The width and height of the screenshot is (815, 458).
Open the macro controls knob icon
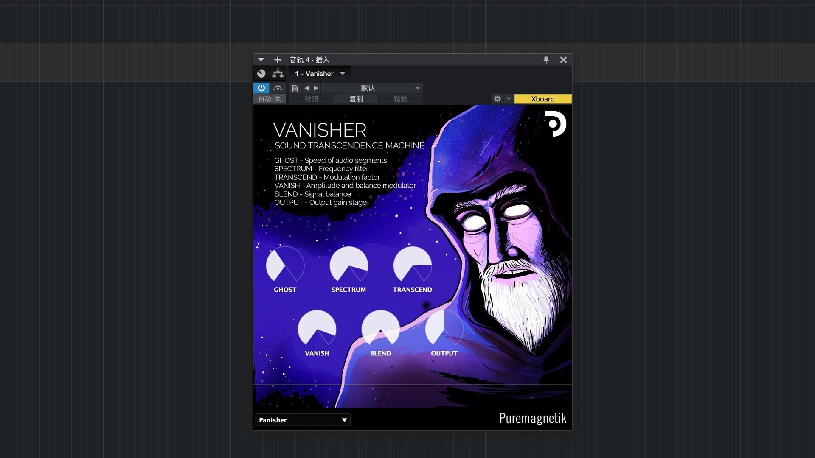261,73
